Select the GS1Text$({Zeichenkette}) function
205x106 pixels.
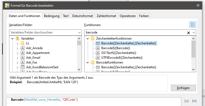(119, 53)
